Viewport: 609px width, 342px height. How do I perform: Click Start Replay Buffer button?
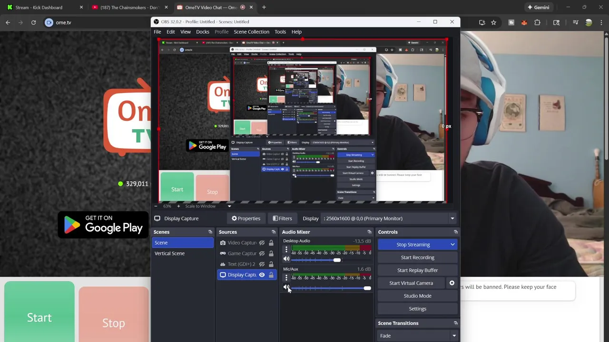pos(417,270)
